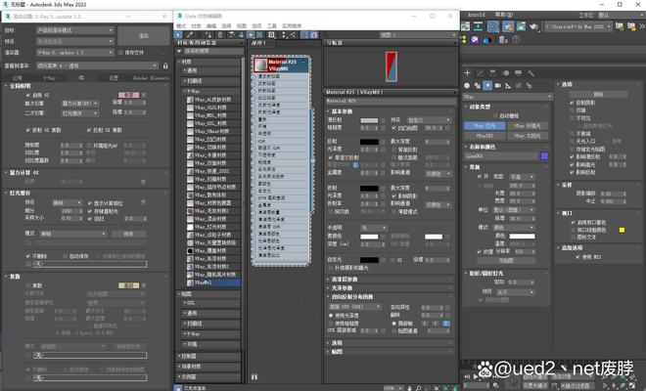
Task: Open the Modify tab icon in command panel
Action: (x=480, y=73)
